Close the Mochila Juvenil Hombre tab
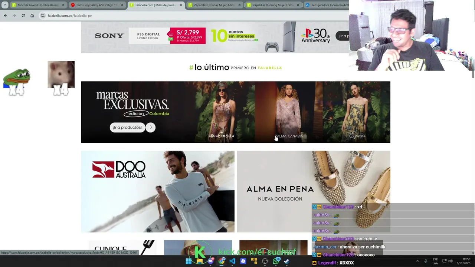This screenshot has width=475, height=267. (63, 5)
